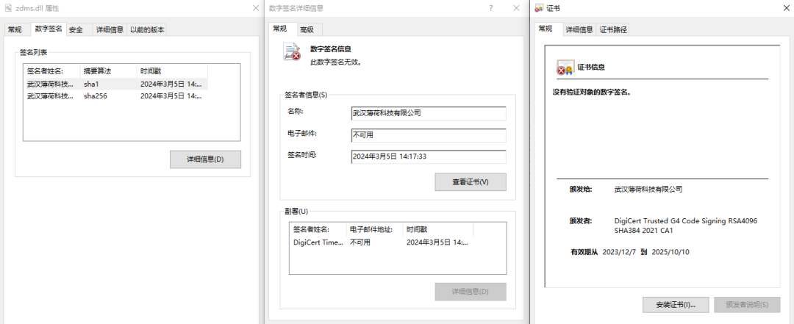Select the 数字签名 tab in zdms.dll 属性
Viewport: 794px width, 324px height.
(x=49, y=29)
